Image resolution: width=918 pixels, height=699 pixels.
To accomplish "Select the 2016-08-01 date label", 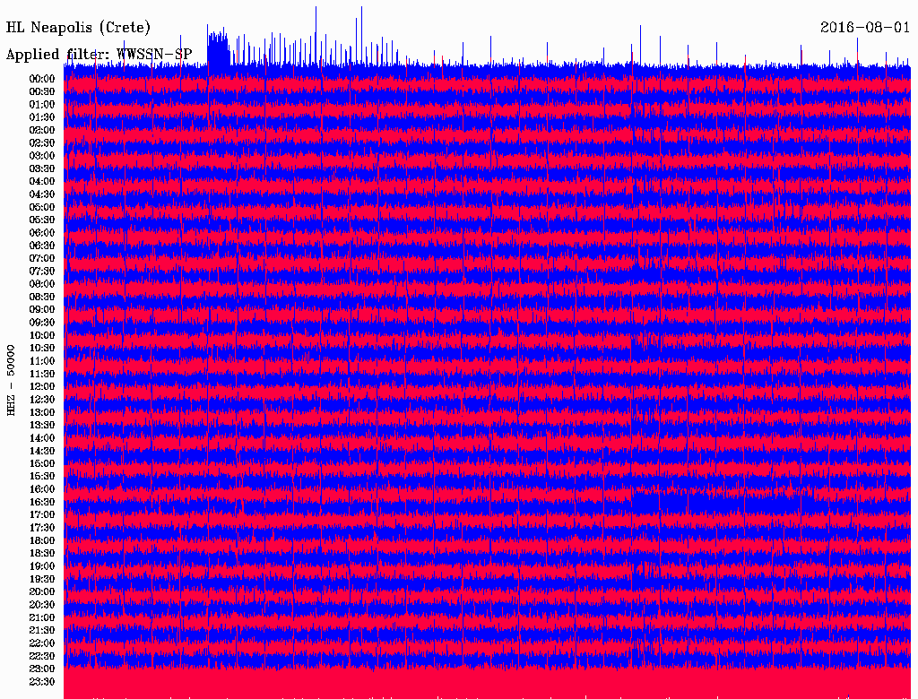I will click(x=863, y=28).
